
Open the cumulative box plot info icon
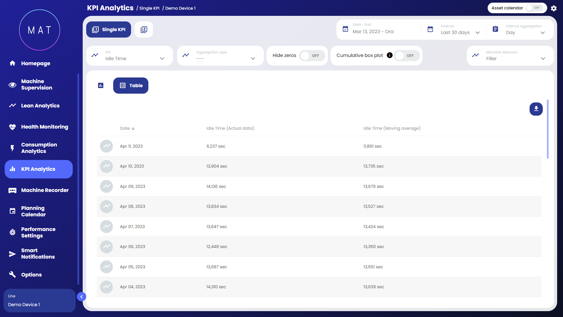coord(389,55)
